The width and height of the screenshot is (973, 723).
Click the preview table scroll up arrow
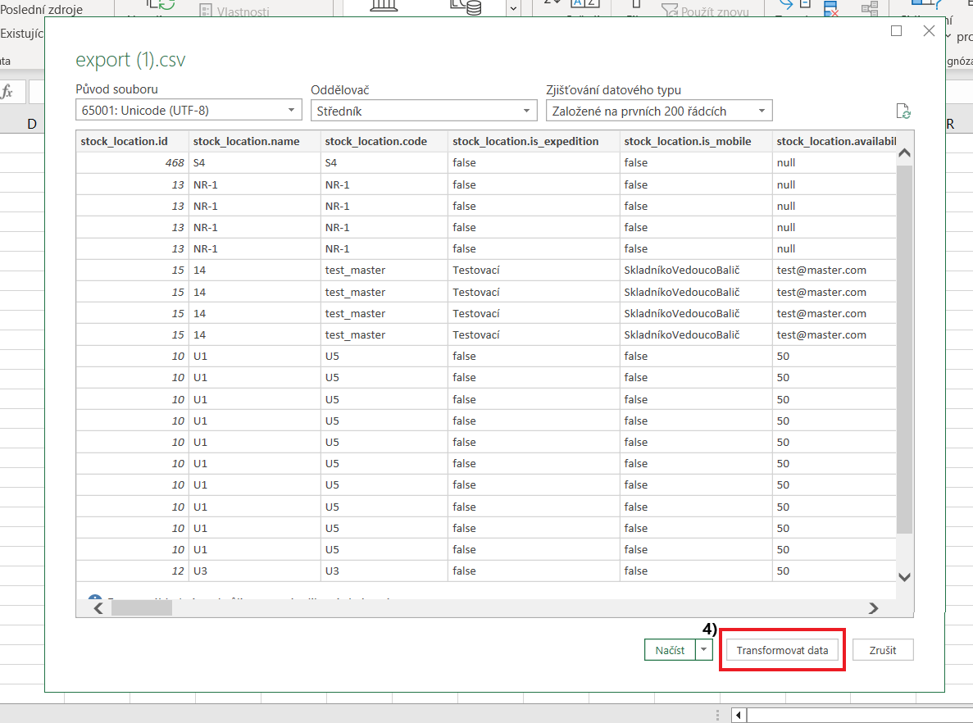(905, 152)
